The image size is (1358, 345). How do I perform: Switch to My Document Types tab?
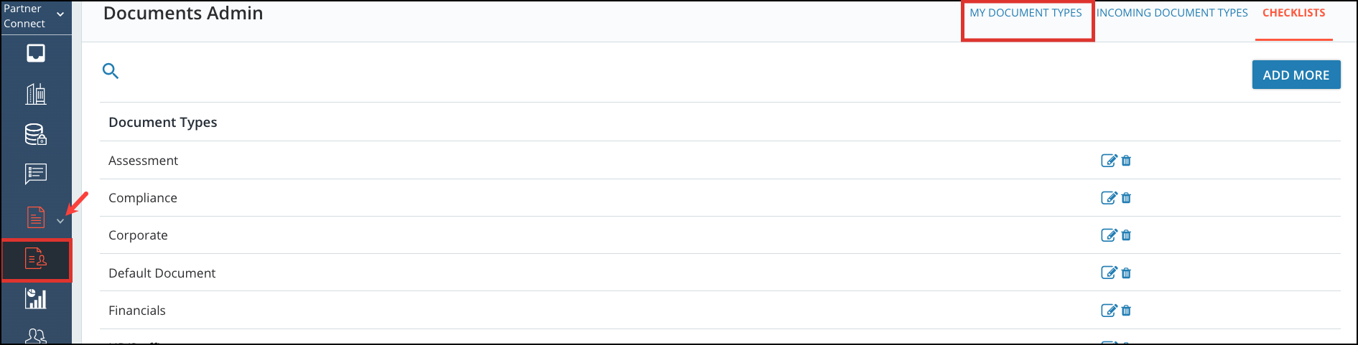pos(1026,13)
